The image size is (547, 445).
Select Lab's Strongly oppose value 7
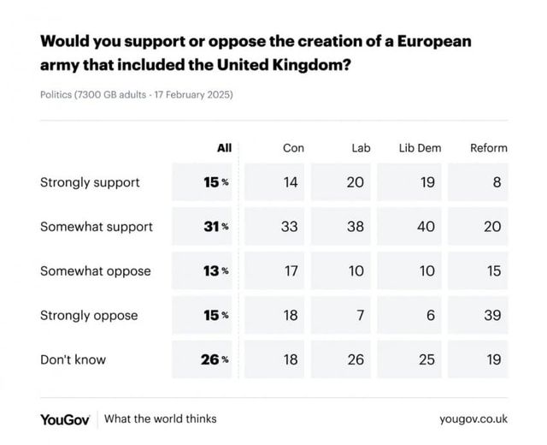[x=360, y=316]
